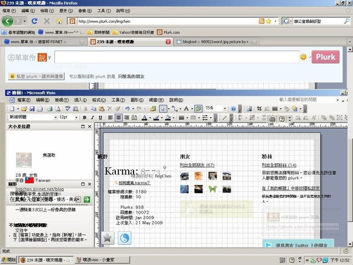Image resolution: width=353 pixels, height=265 pixels.
Task: Open Visio 檔案 (File) menu
Action: tap(24, 100)
